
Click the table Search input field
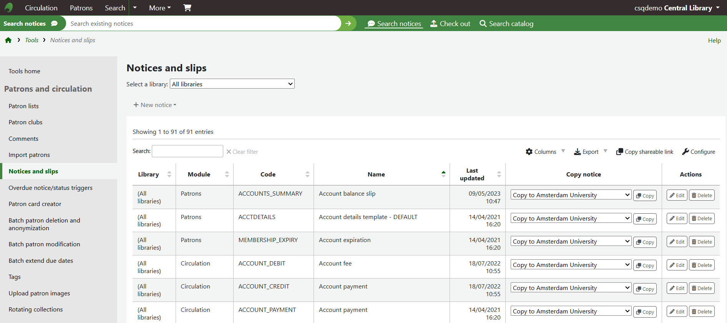(x=188, y=151)
